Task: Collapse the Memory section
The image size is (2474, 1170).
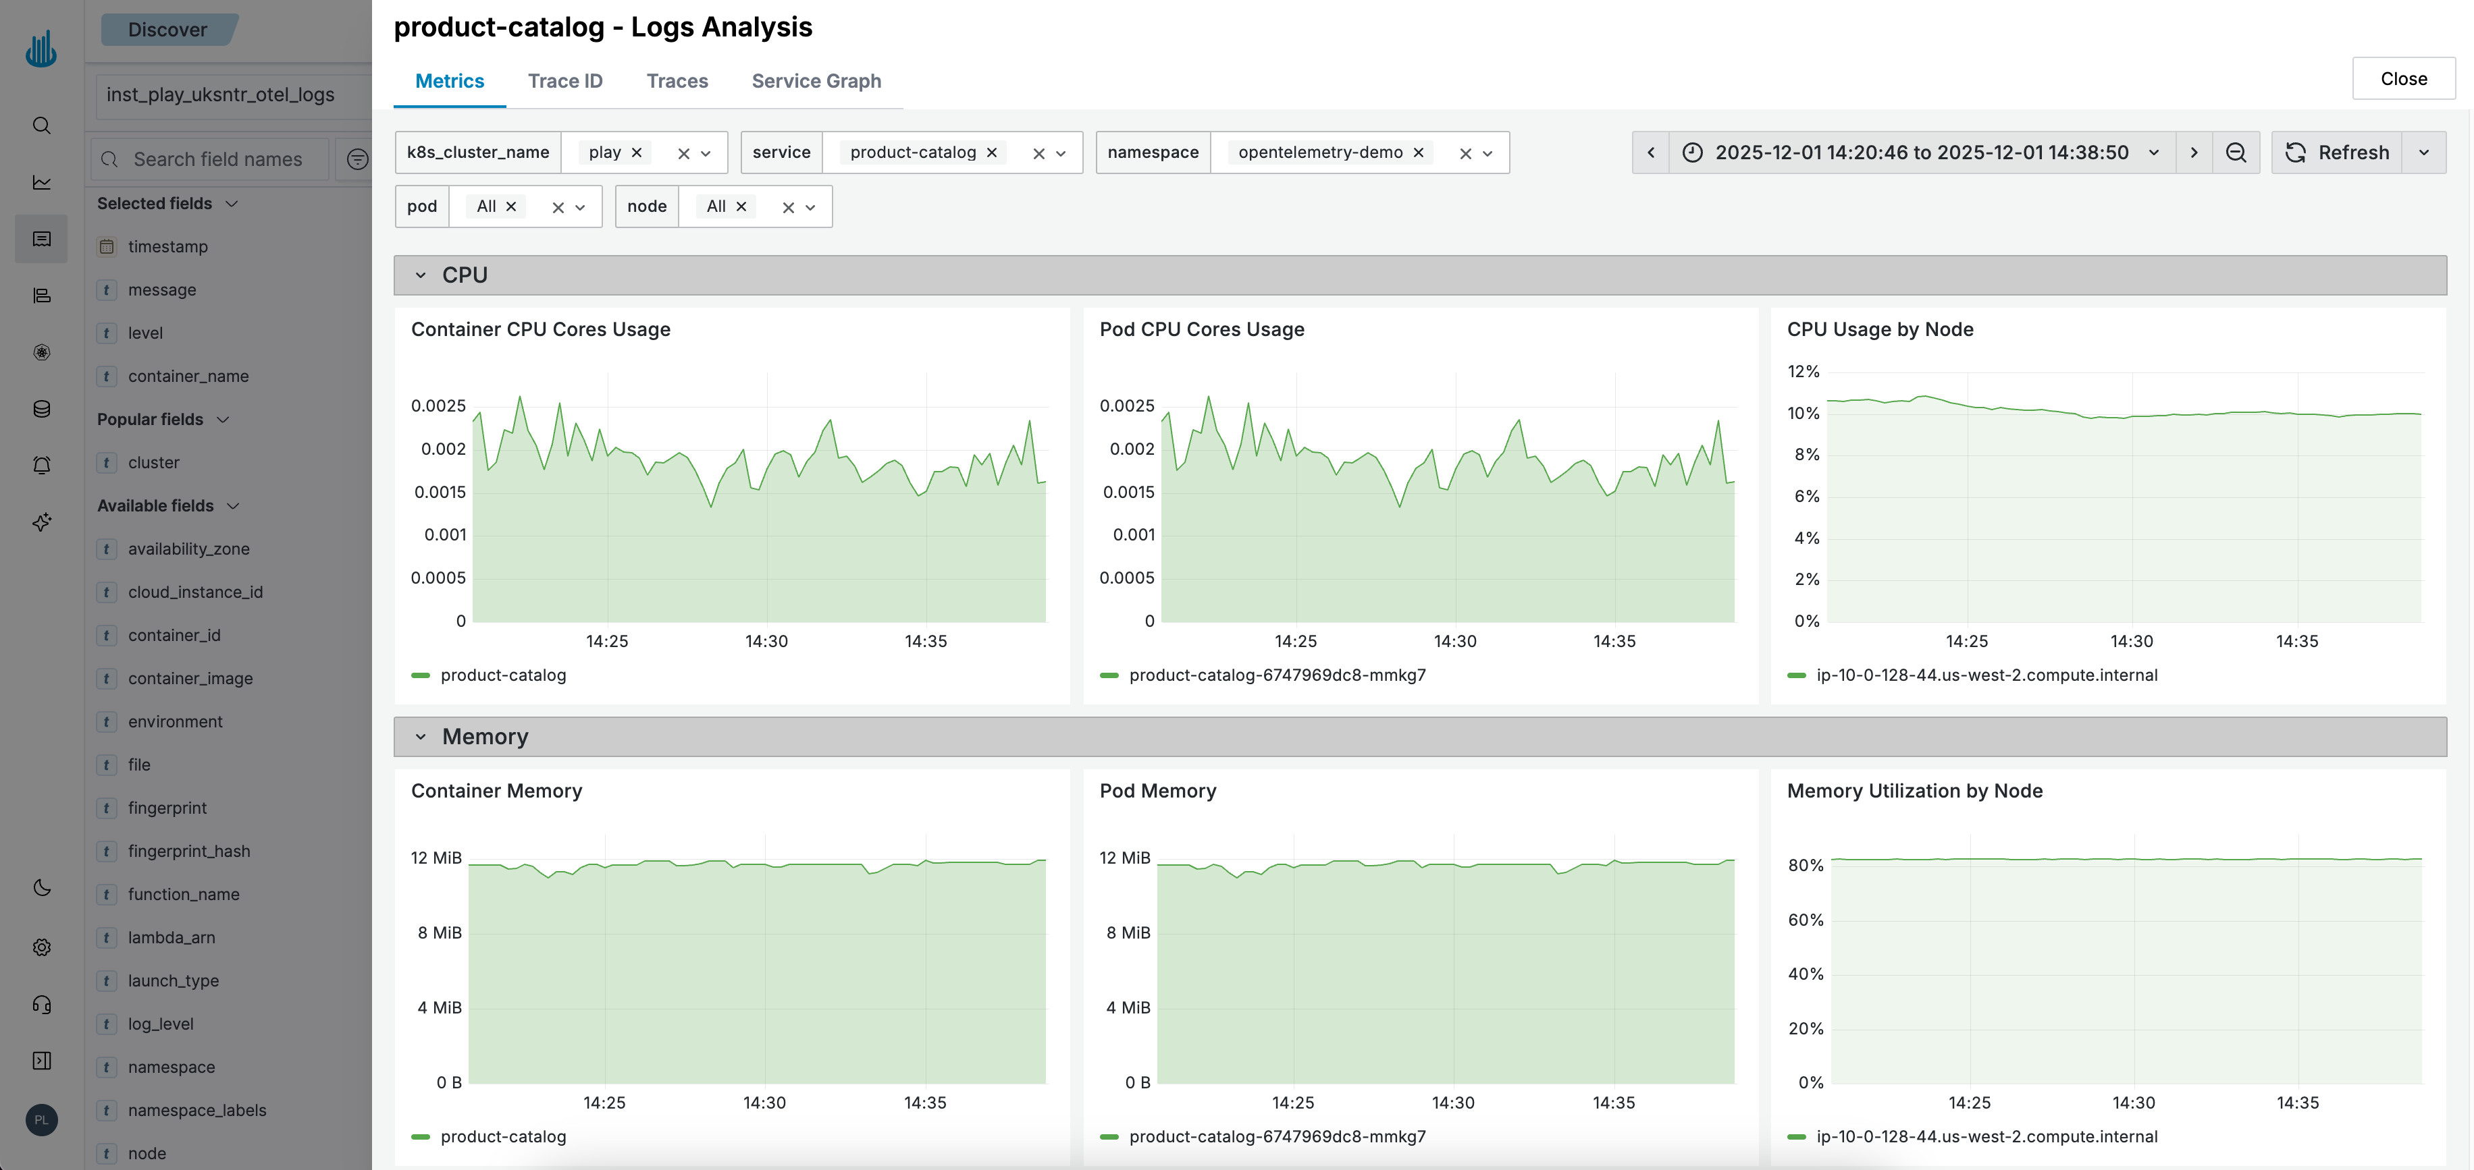Action: tap(420, 736)
